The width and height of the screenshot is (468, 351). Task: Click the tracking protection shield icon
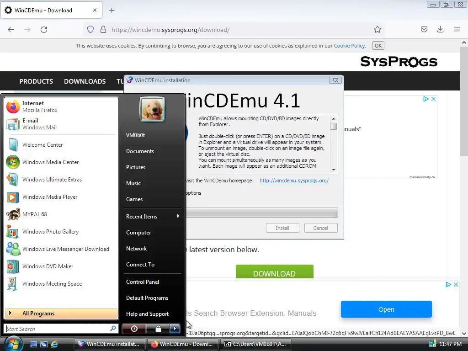point(90,29)
